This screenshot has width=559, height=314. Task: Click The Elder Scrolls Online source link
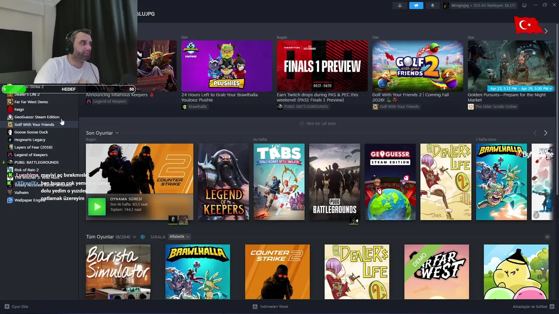coord(492,106)
